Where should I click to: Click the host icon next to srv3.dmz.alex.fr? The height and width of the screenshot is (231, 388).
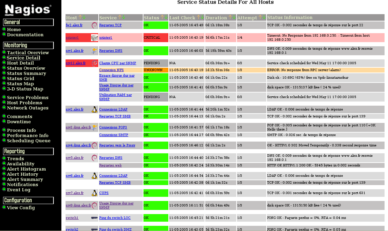click(x=94, y=127)
